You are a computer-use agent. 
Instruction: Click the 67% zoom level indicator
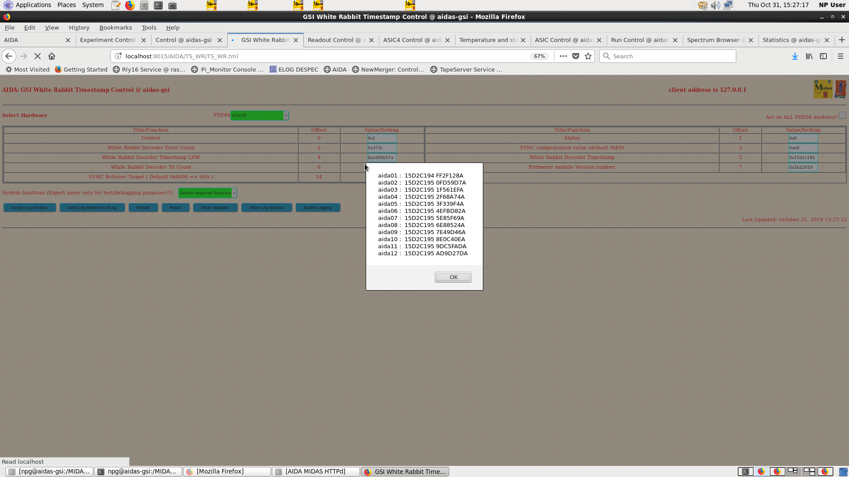539,56
